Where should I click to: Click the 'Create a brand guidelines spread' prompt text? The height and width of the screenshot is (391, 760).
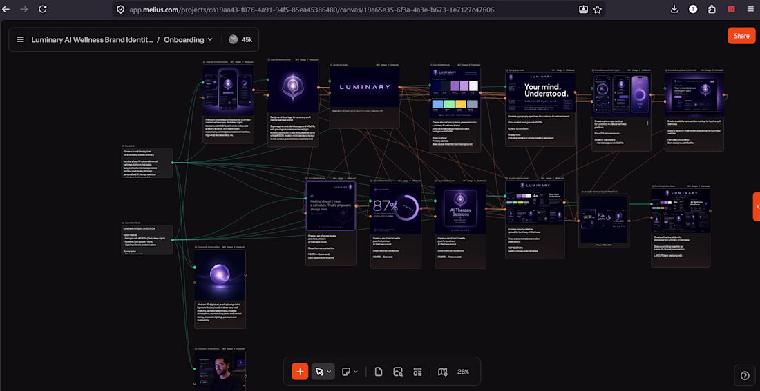(535, 239)
